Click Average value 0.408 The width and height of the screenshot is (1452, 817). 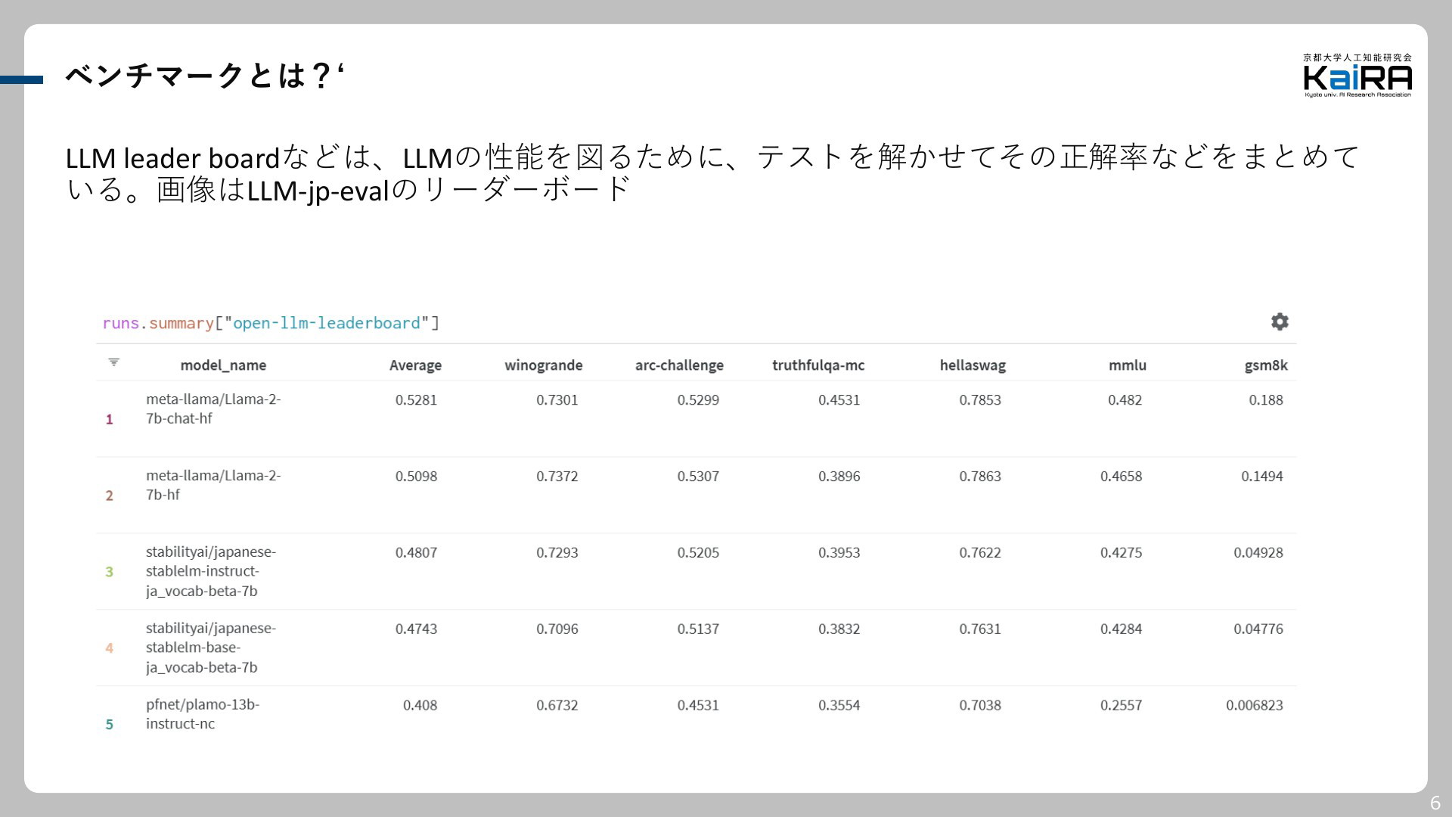[x=420, y=706]
